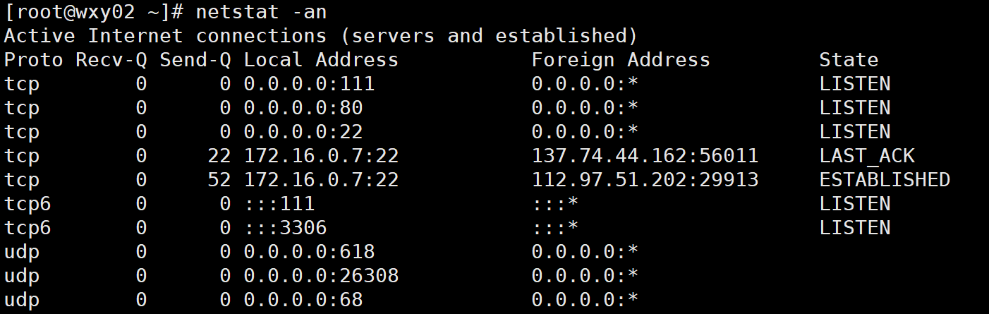Click the Recv-Q column header
This screenshot has width=989, height=314.
(111, 60)
